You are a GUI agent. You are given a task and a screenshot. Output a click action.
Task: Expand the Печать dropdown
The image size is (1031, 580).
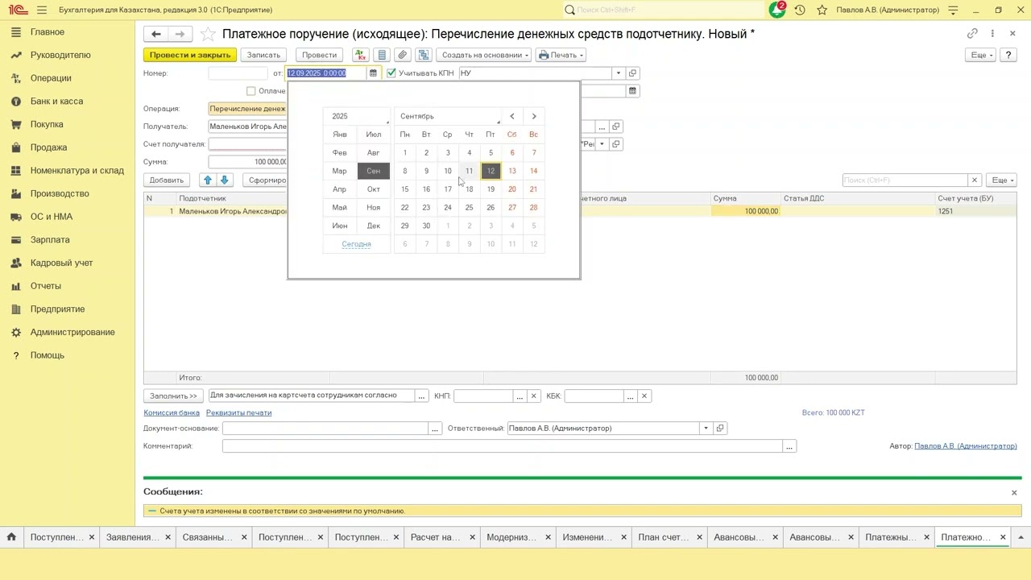point(561,55)
